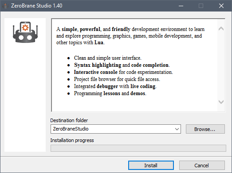Click 'Clean and simple user interface.' line
The width and height of the screenshot is (232, 173).
pos(108,58)
